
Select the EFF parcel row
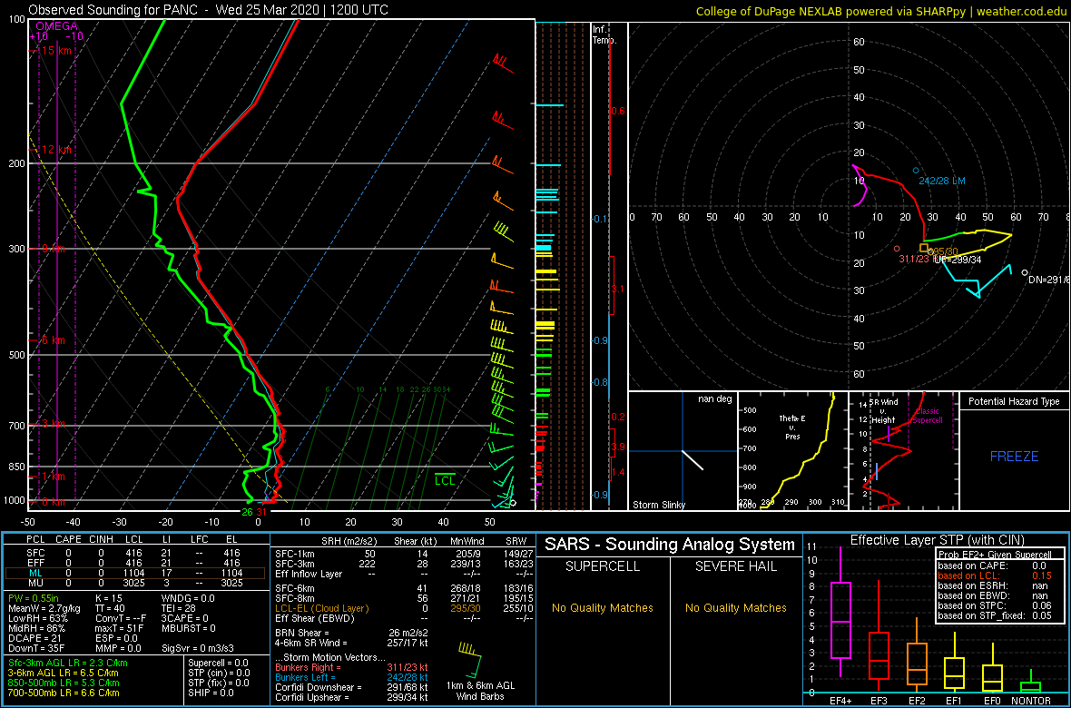click(134, 563)
